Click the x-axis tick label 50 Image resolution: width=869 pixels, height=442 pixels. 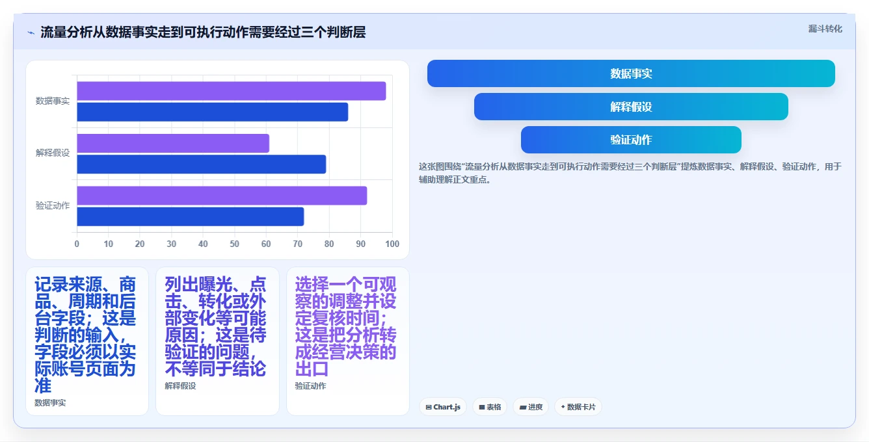coord(235,244)
